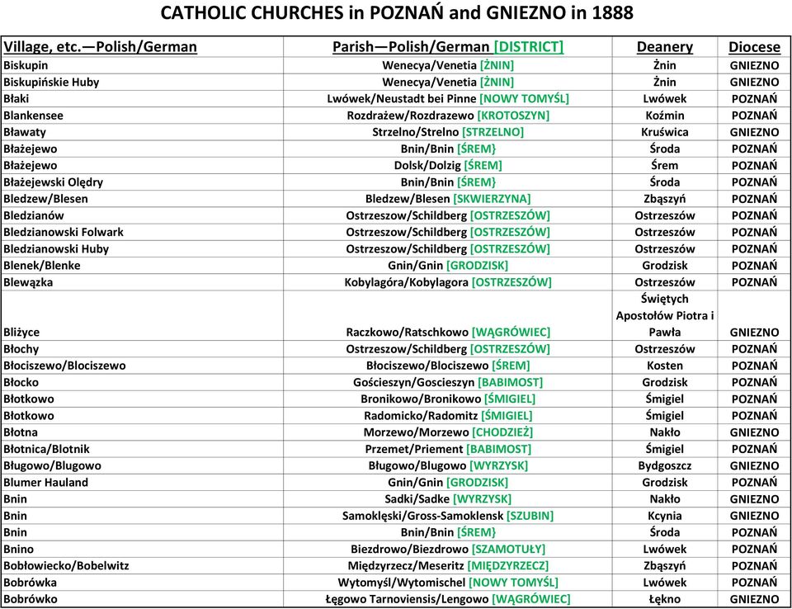Image resolution: width=792 pixels, height=609 pixels.
Task: Click 'Biezdrowo/Biezdrowo [SZAMOTUŁY]' parish cell
Action: coord(447,549)
